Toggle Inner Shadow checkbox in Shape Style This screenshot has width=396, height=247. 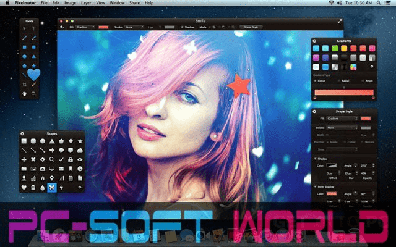pyautogui.click(x=315, y=186)
